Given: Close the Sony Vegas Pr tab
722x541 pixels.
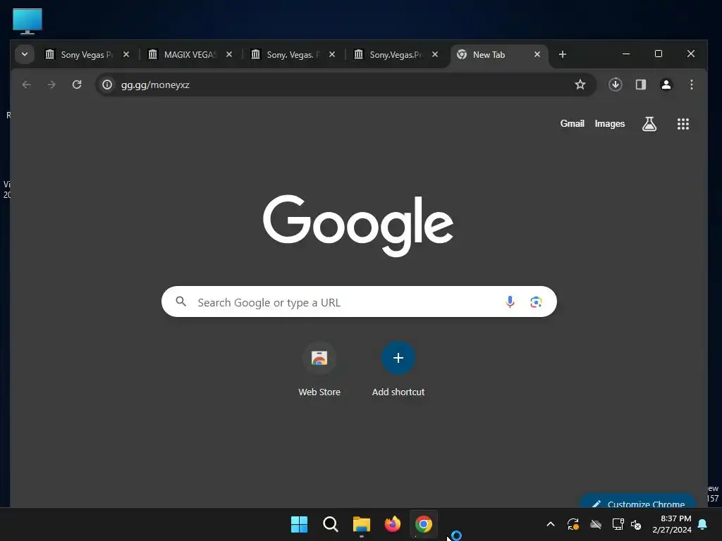Looking at the screenshot, I should (x=126, y=54).
